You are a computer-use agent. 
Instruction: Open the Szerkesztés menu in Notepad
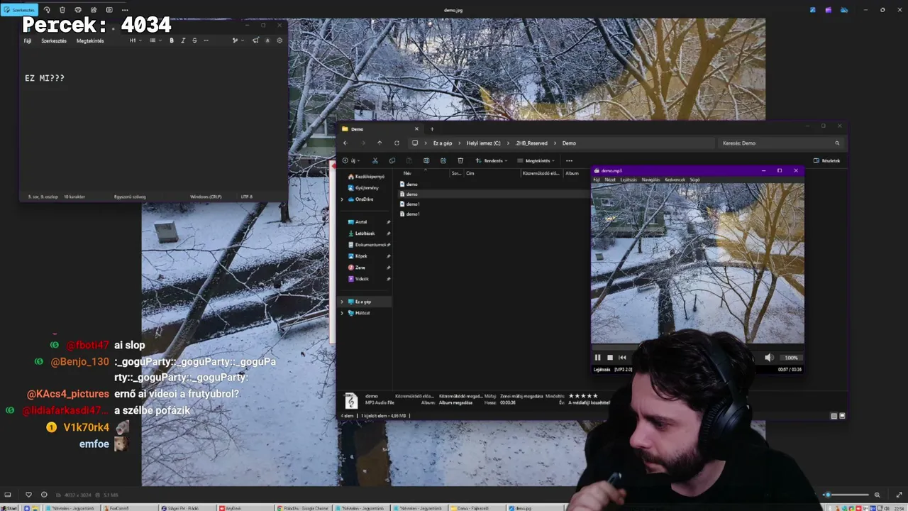54,40
